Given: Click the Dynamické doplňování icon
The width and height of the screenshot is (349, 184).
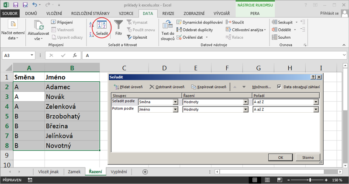Looking at the screenshot, I should pos(179,22).
